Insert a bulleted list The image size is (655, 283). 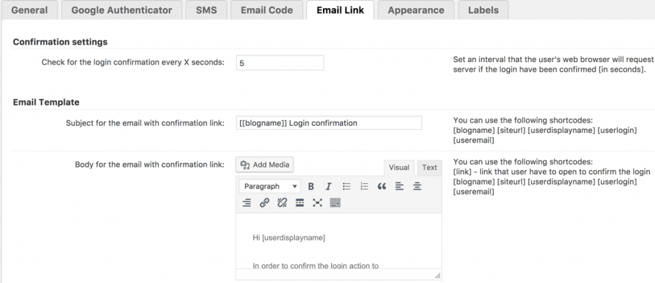coord(347,187)
